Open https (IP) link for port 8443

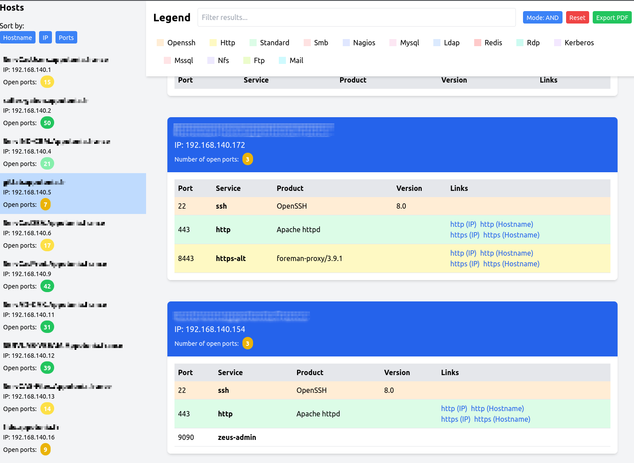point(465,264)
